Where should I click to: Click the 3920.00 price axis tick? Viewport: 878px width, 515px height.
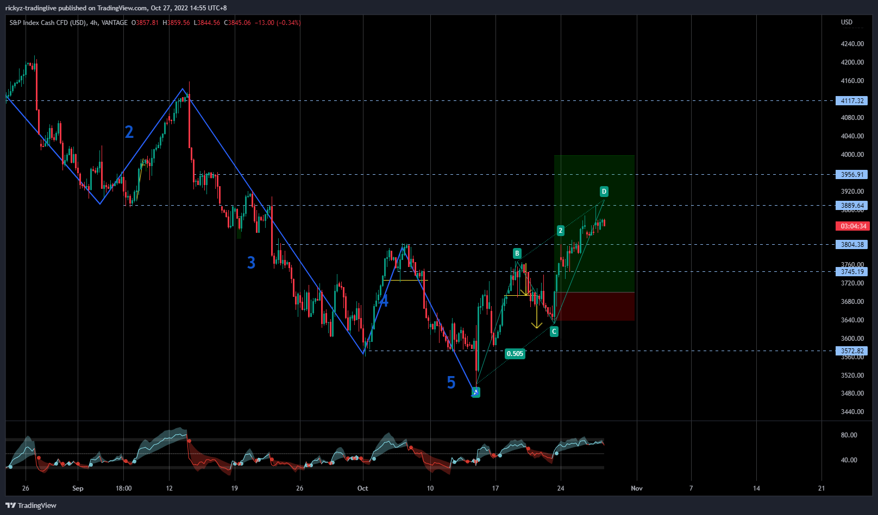point(852,192)
